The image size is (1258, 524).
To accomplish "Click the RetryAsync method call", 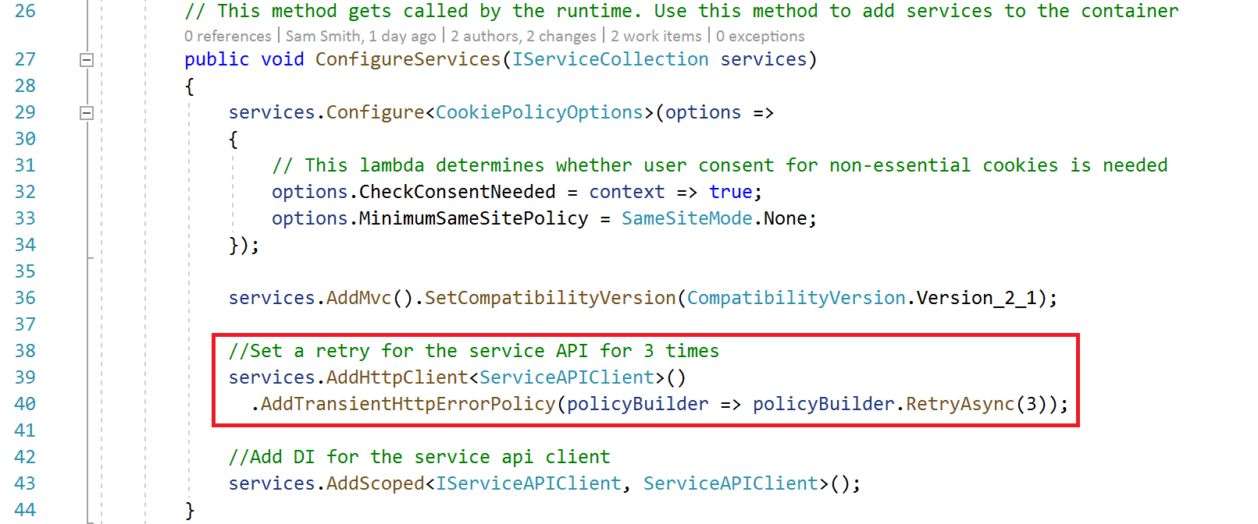I will coord(960,404).
